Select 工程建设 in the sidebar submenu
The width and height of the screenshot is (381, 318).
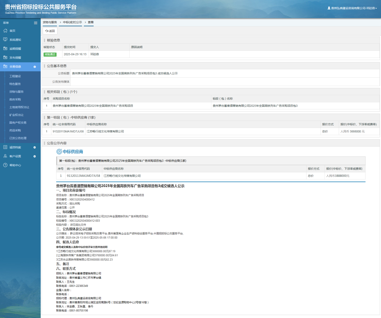(15, 76)
